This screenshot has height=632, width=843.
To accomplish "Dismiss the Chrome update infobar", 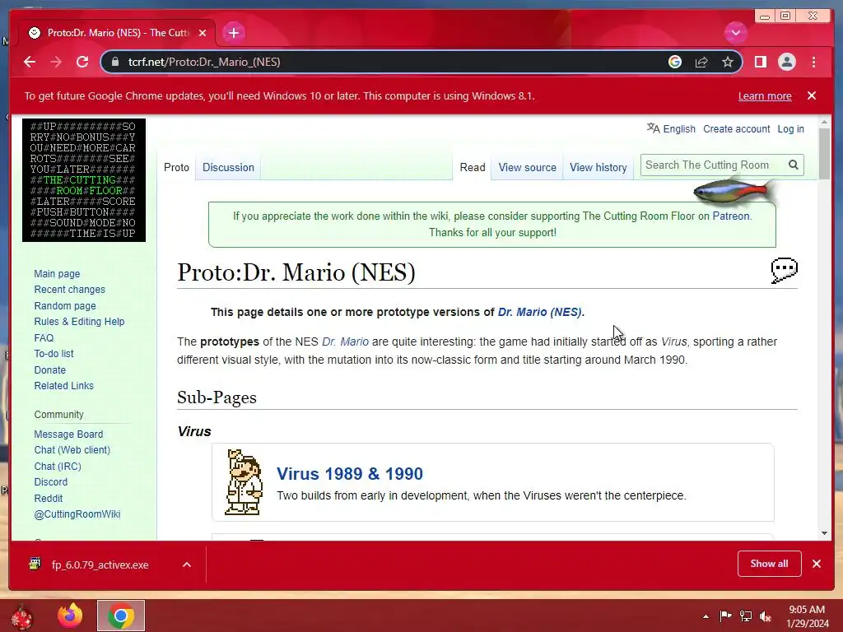I will [x=811, y=95].
